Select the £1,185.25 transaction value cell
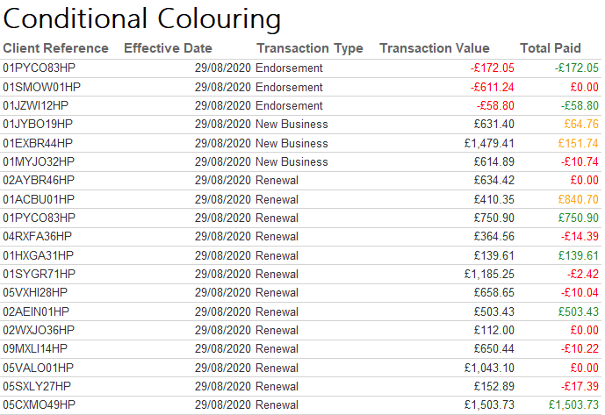The width and height of the screenshot is (605, 415). click(490, 274)
